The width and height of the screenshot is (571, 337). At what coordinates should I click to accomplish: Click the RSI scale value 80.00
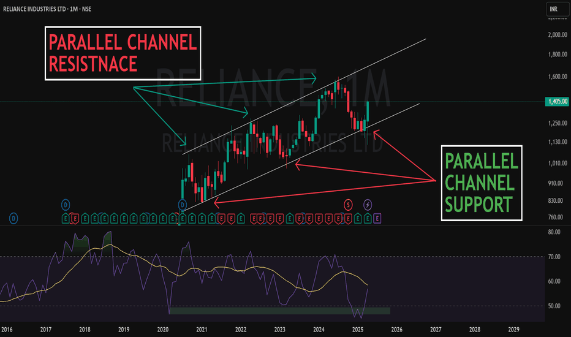click(x=554, y=232)
